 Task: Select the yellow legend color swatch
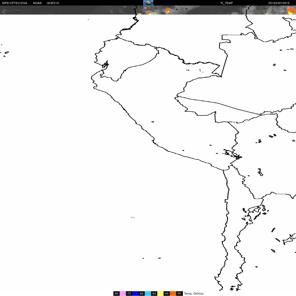(x=161, y=293)
